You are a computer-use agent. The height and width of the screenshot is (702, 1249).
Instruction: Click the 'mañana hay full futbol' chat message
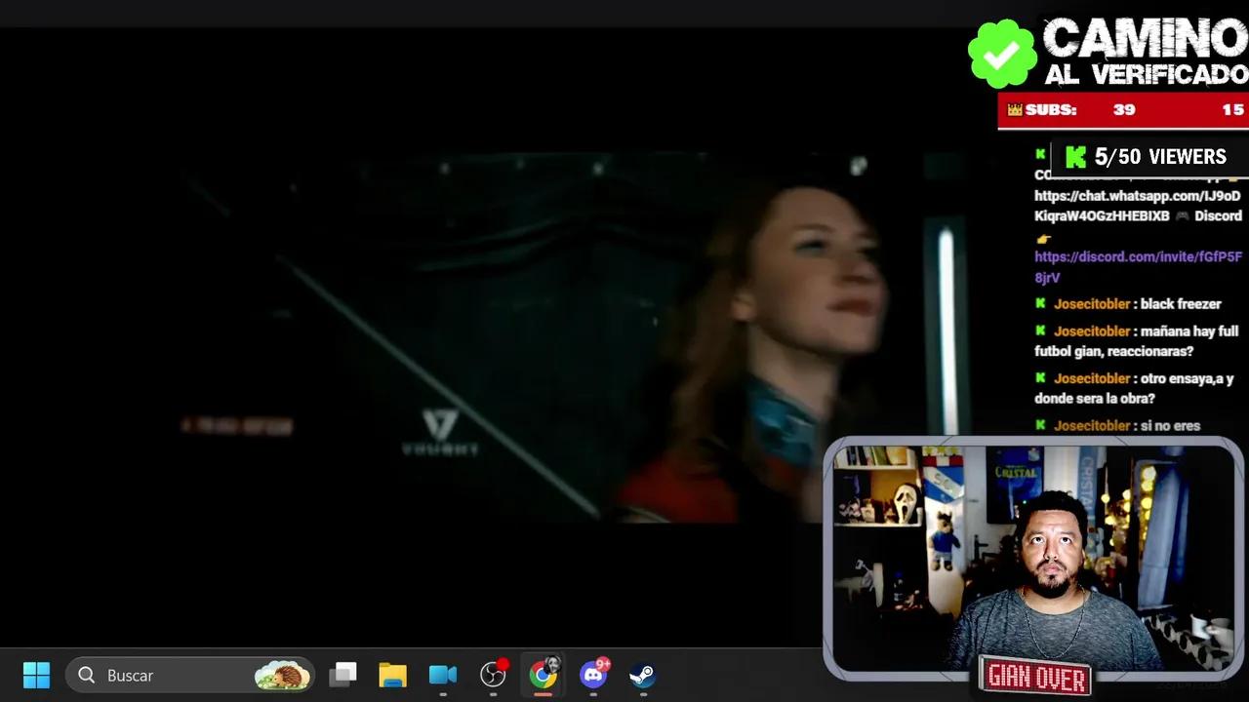pyautogui.click(x=1137, y=341)
